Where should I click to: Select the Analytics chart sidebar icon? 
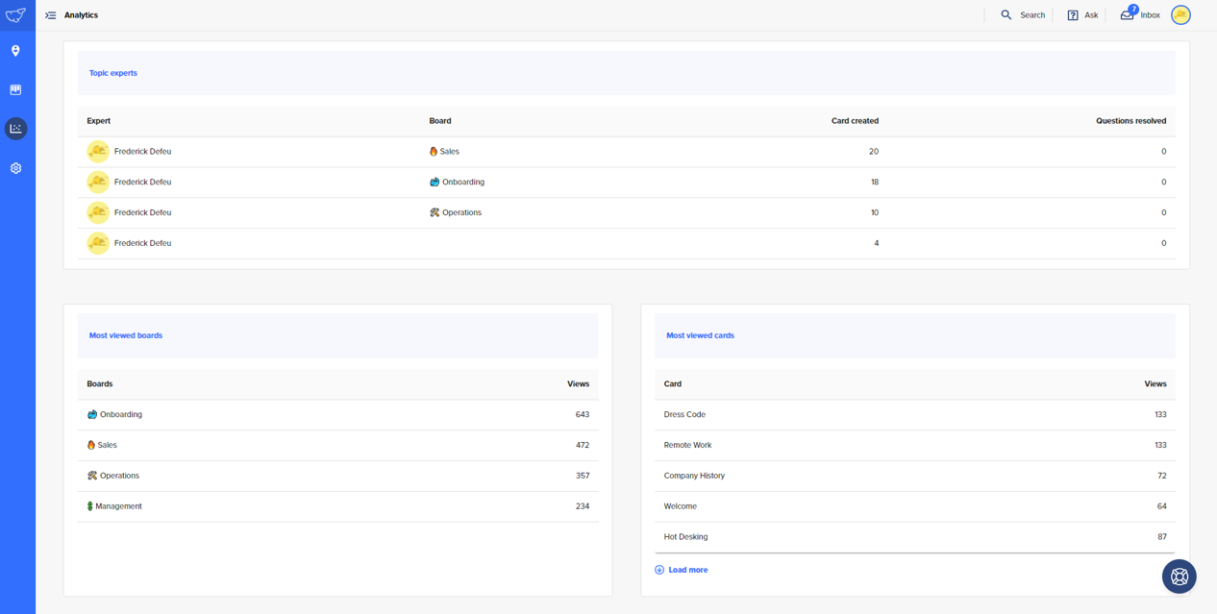(x=15, y=129)
